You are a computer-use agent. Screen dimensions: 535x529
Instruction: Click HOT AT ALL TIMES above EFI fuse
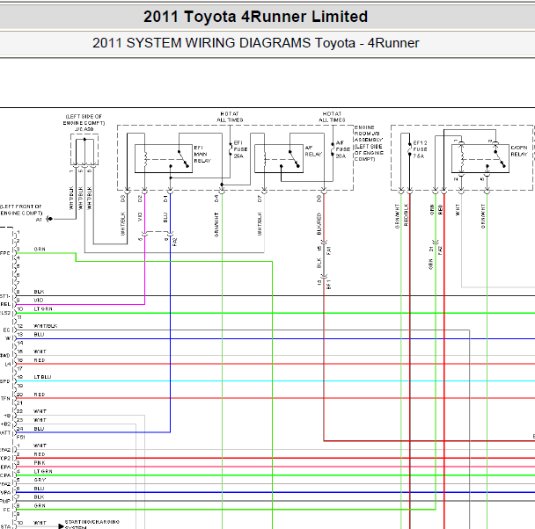tap(230, 117)
